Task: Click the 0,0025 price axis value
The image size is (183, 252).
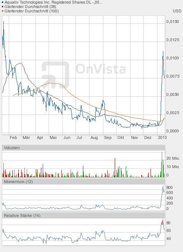Action: coord(172,113)
